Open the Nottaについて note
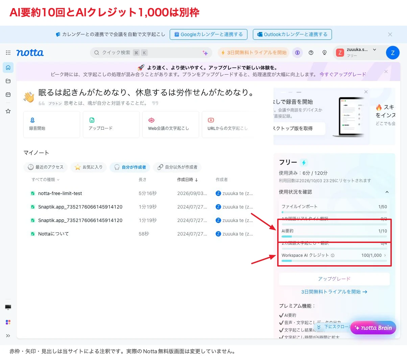The height and width of the screenshot is (358, 407). pyautogui.click(x=53, y=234)
